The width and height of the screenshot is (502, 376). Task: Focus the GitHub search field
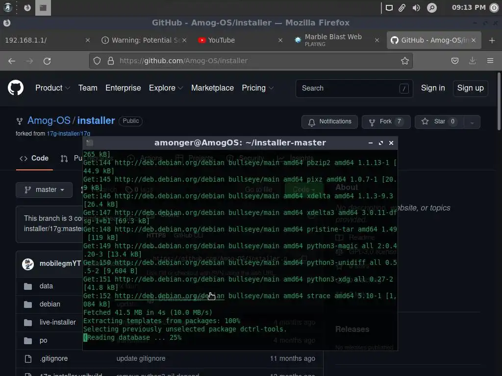click(354, 88)
